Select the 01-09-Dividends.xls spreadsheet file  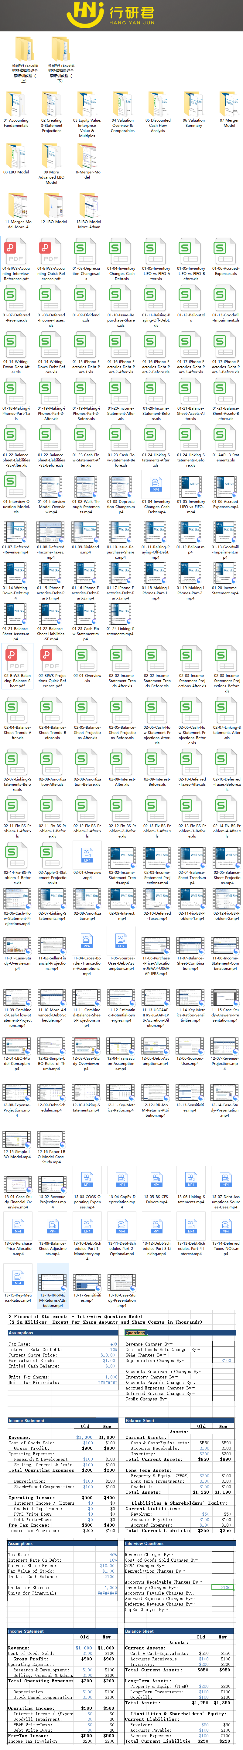click(x=86, y=299)
